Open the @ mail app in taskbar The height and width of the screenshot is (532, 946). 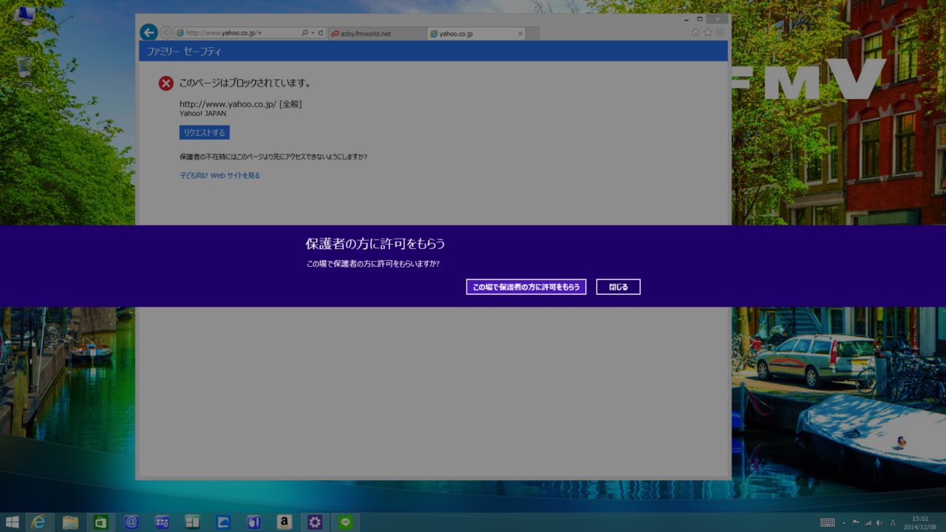tap(132, 522)
